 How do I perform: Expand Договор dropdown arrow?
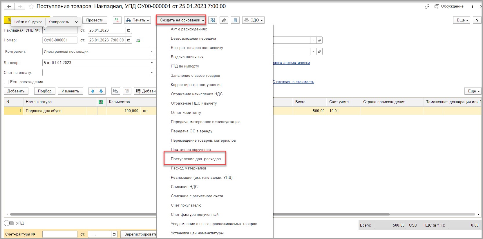(152, 63)
